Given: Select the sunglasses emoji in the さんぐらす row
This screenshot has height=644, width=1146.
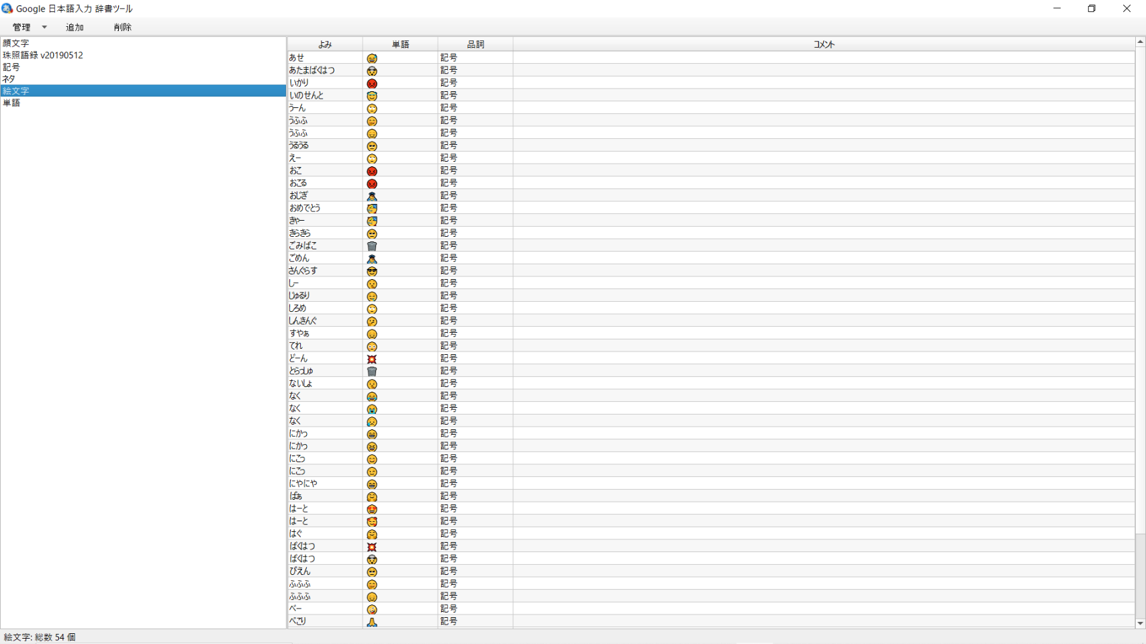Looking at the screenshot, I should pyautogui.click(x=372, y=271).
